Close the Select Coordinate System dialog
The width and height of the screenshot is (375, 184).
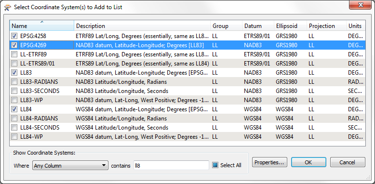coord(360,5)
